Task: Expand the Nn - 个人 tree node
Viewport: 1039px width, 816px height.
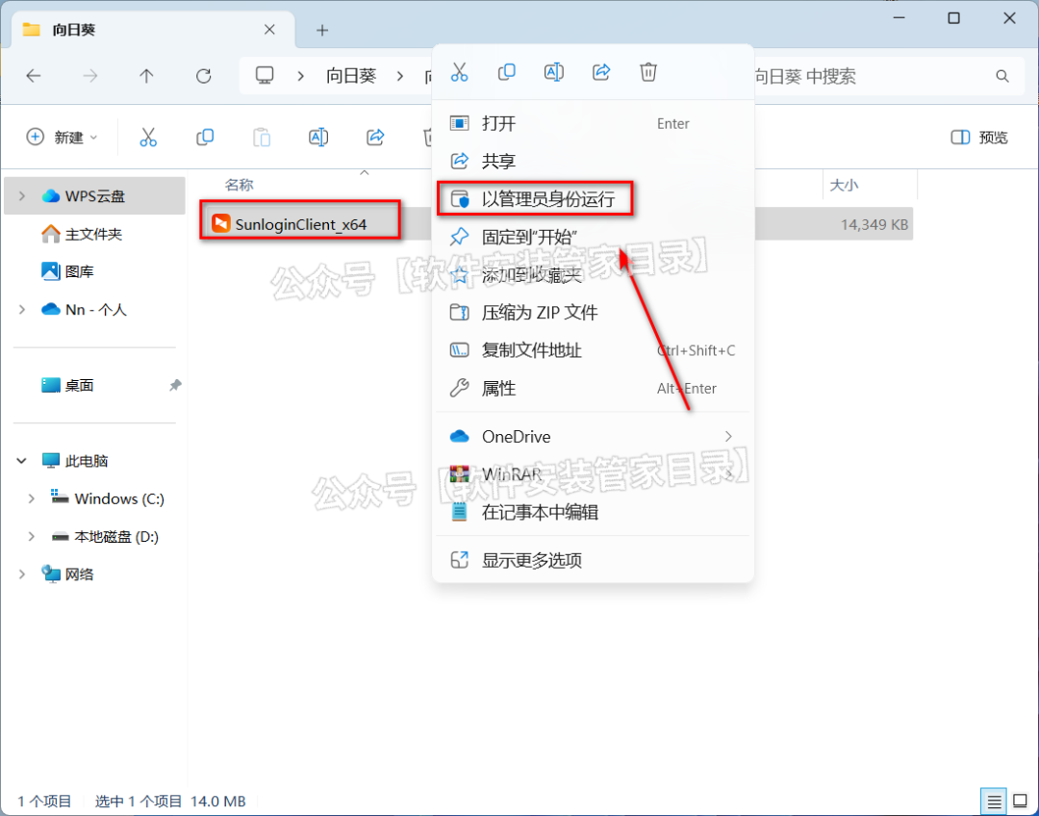Action: point(22,309)
